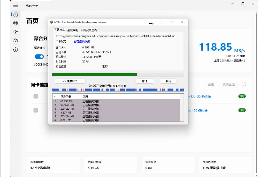Click the 正在接收数据... status text
The width and height of the screenshot is (267, 177).
[83, 42]
